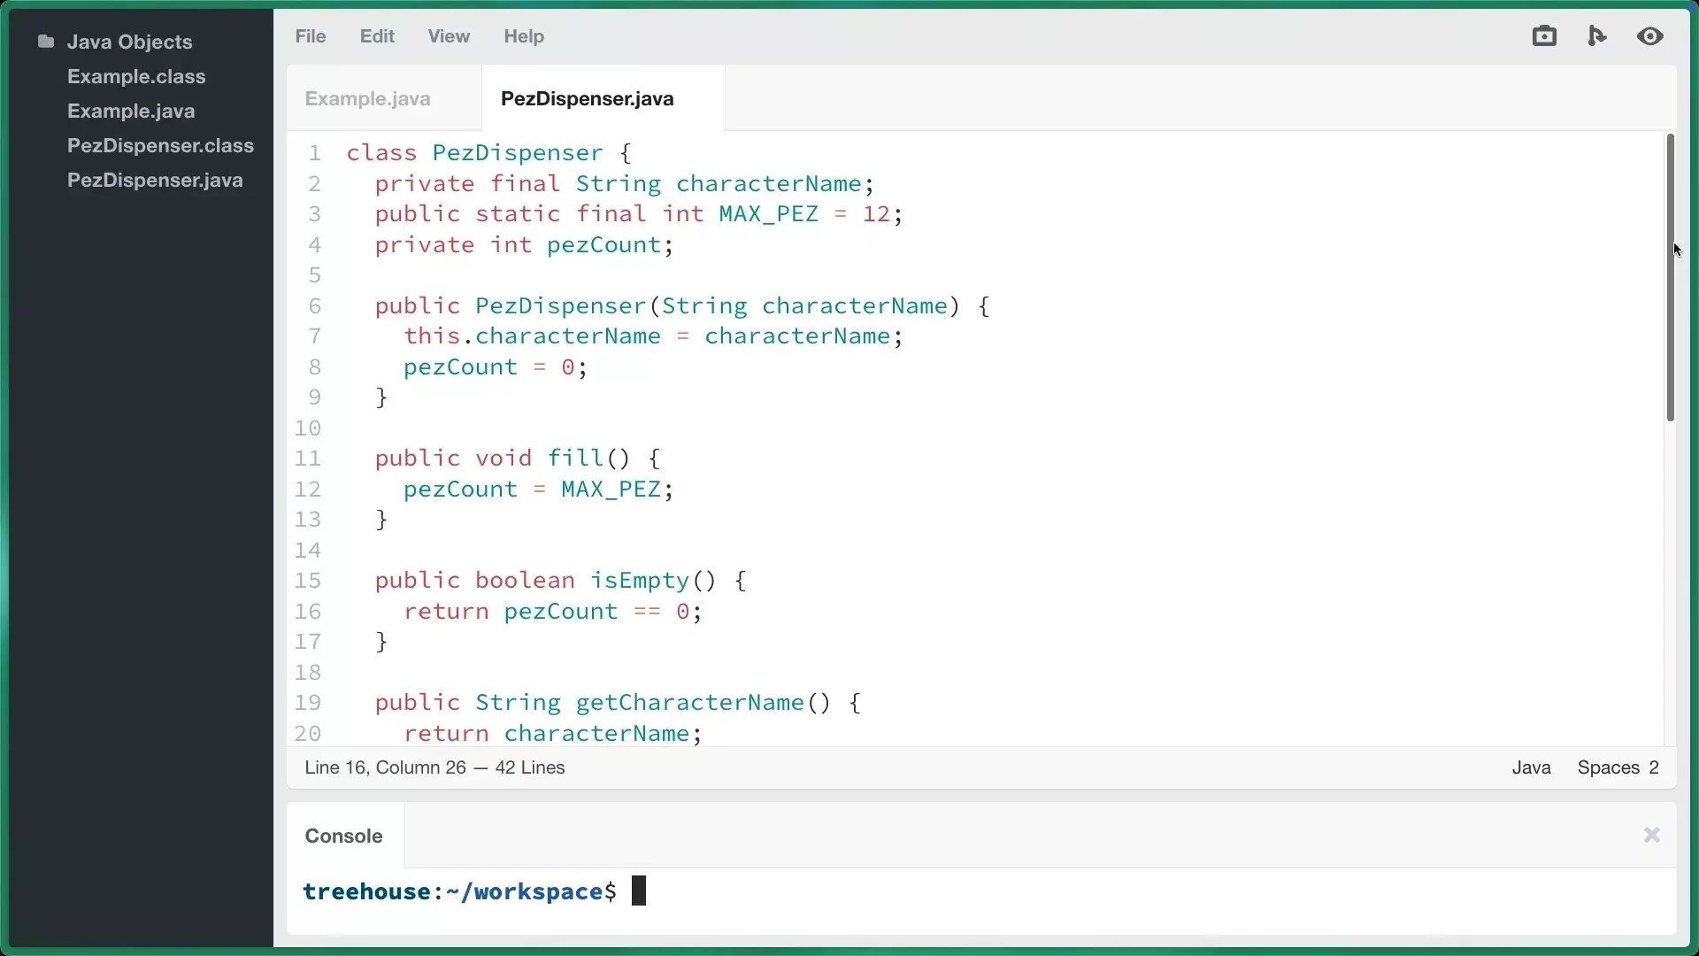
Task: Click the editor vertical scrollbar thumb
Action: [x=1670, y=277]
